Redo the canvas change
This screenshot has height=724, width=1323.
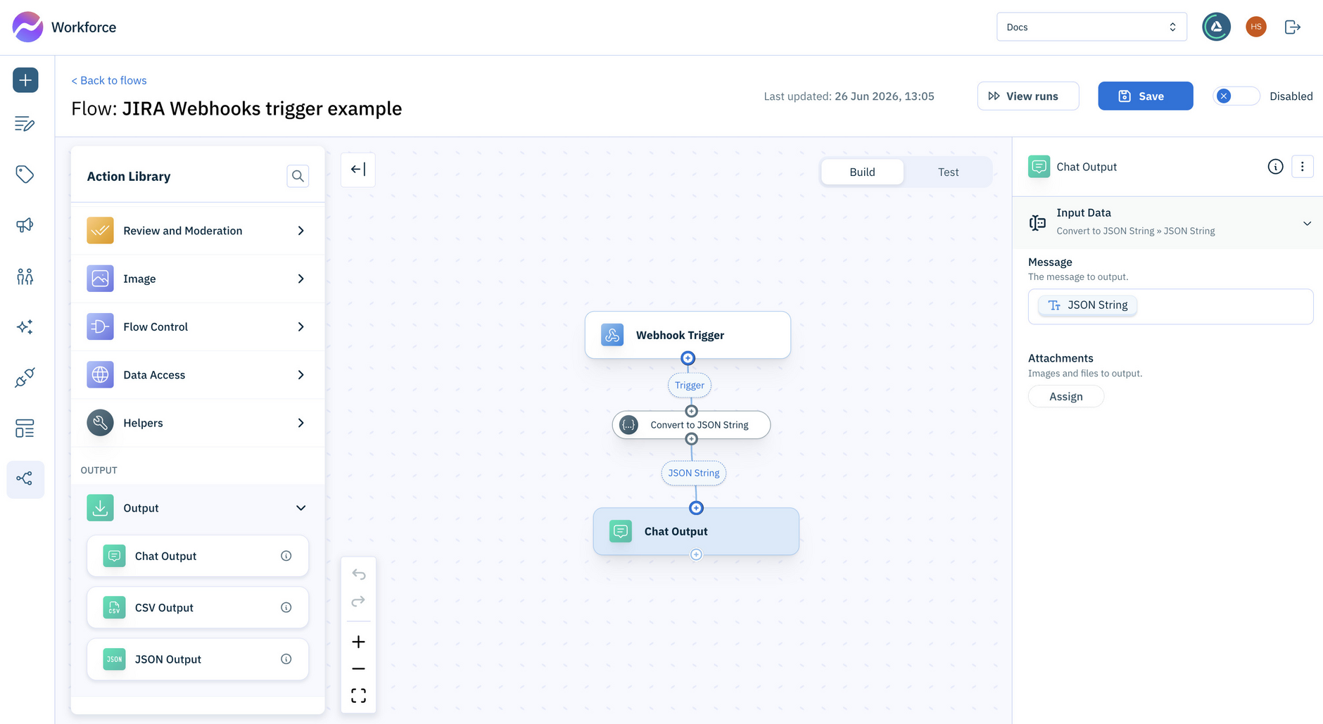pos(358,601)
